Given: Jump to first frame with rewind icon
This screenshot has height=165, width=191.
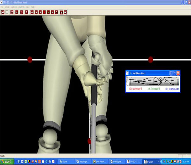Looking at the screenshot, I should point(32,12).
